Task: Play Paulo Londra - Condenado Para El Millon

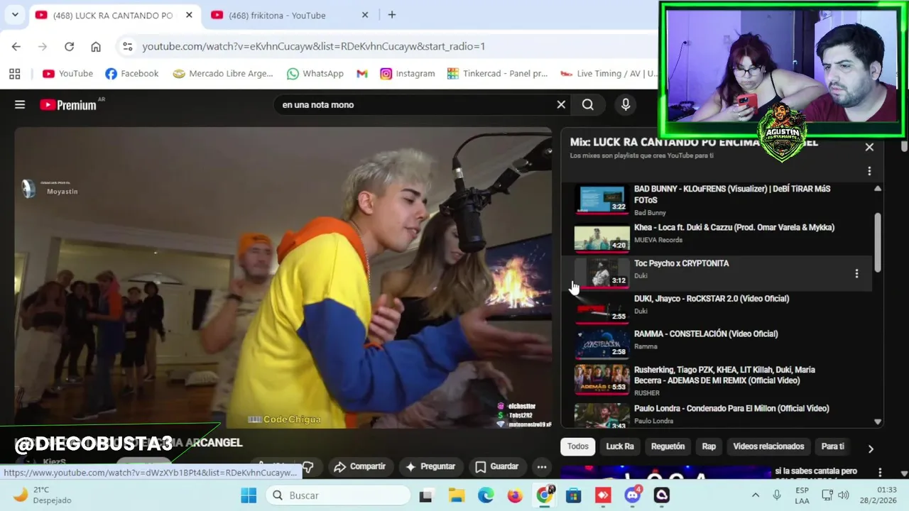Action: [717, 416]
